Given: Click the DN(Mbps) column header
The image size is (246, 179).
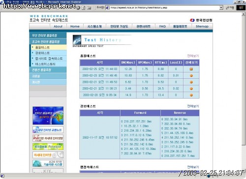Looking at the screenshot, I should [x=128, y=63].
